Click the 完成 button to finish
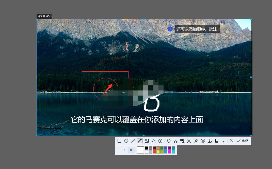Viewport: 272px width, 169px height. (242, 141)
